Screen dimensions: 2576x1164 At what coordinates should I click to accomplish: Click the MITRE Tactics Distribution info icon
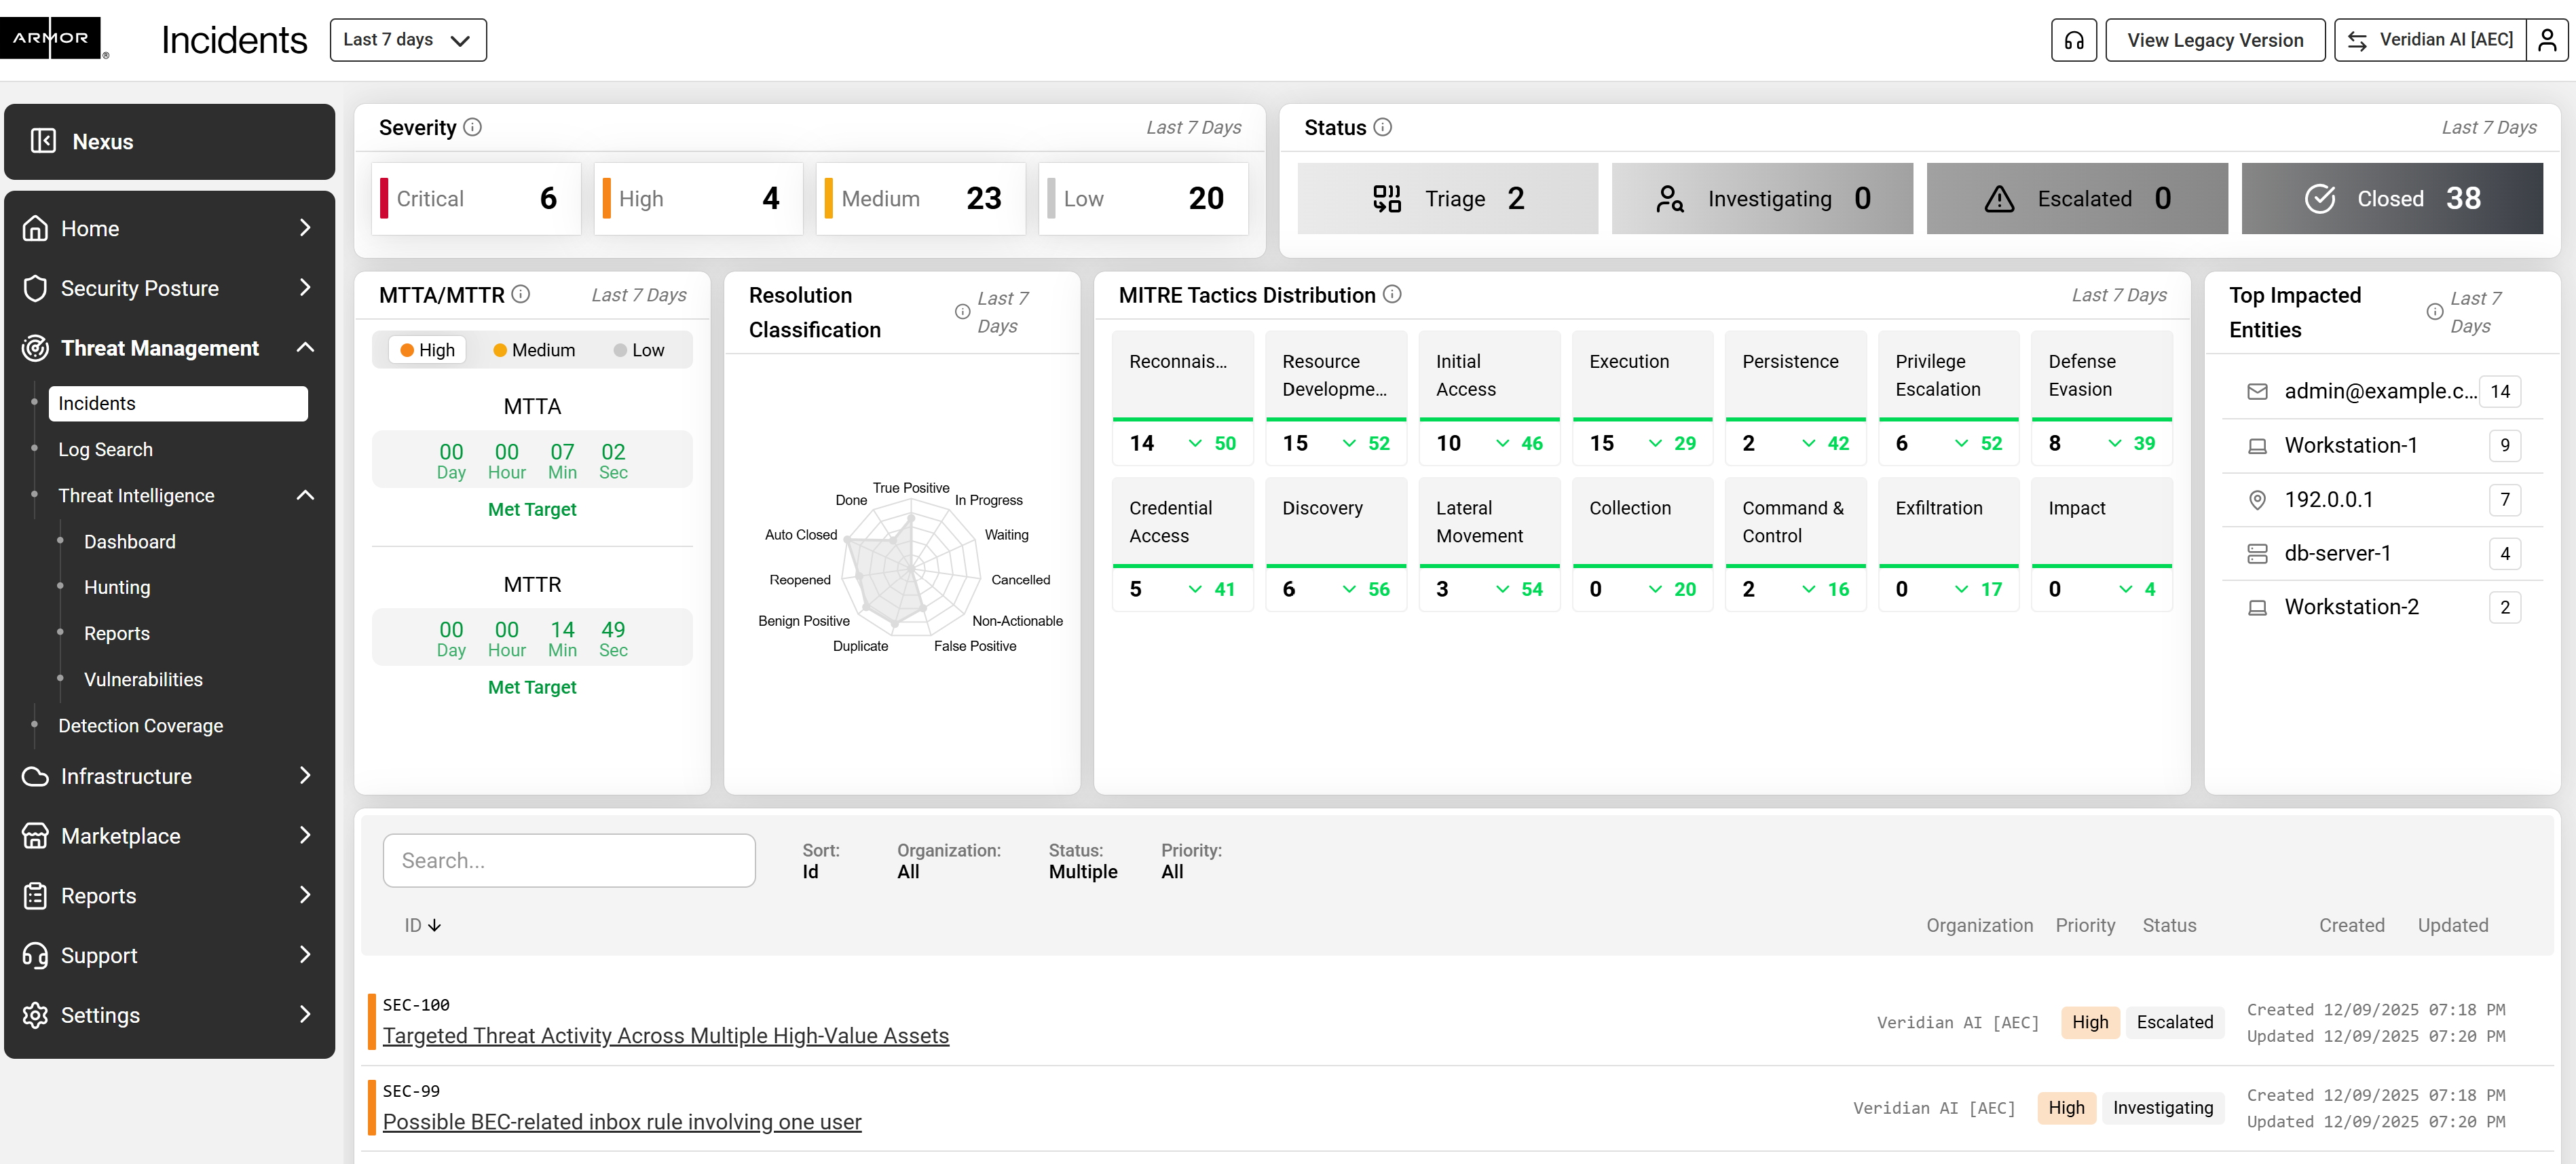(x=1392, y=294)
